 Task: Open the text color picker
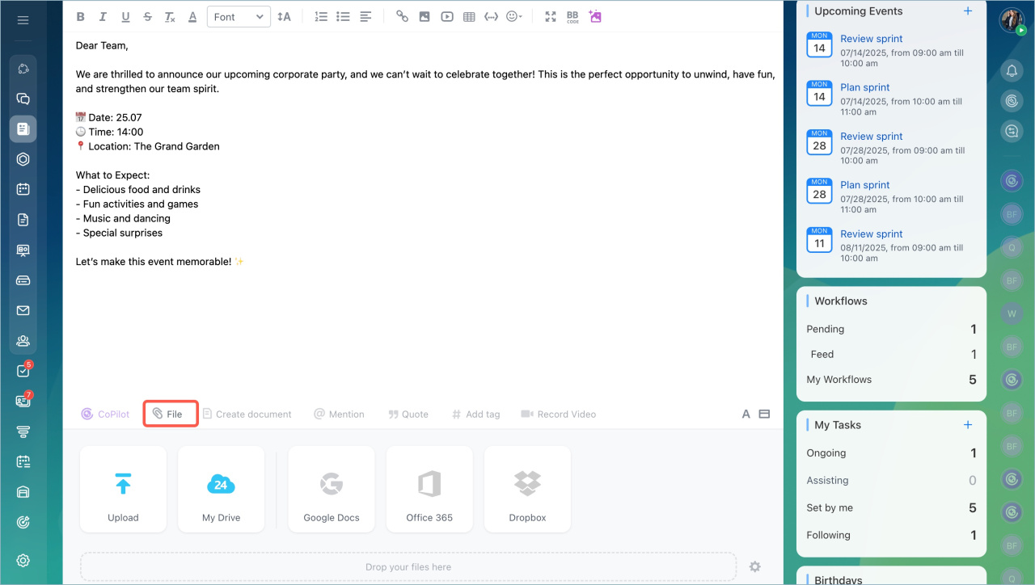point(192,16)
